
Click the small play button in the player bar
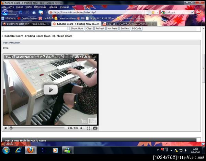click(x=6, y=128)
